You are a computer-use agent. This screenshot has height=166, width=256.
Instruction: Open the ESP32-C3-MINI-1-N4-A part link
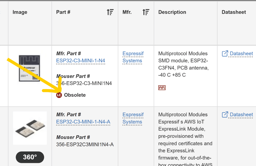coord(83,122)
